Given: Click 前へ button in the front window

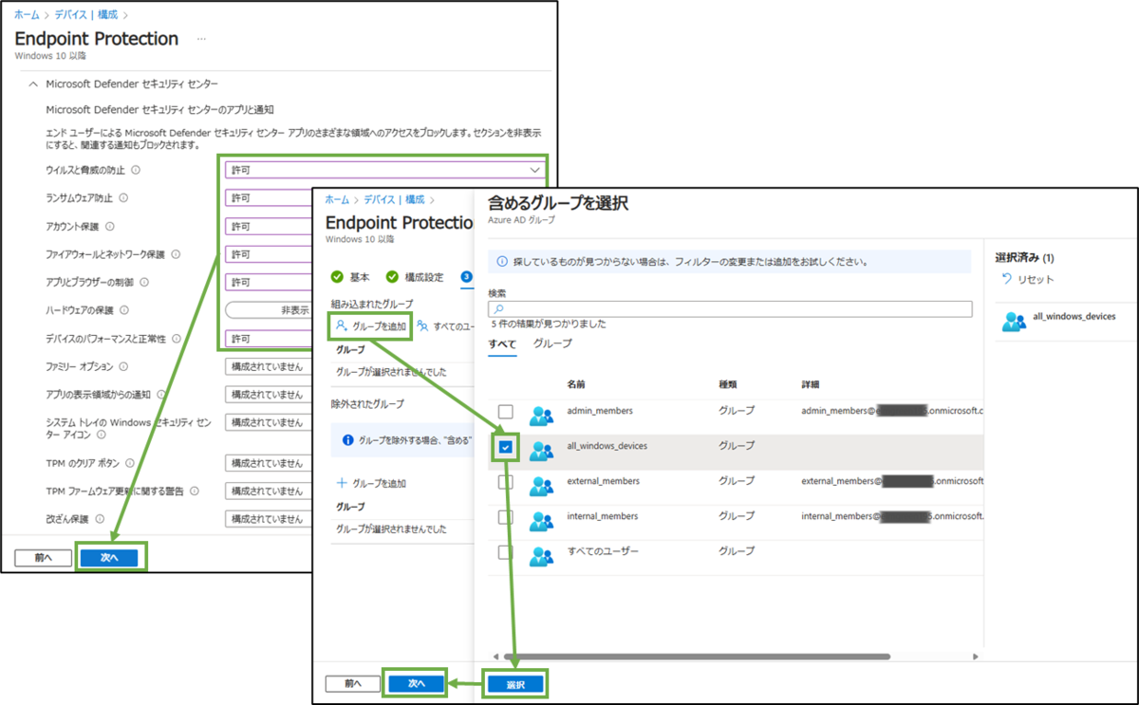Looking at the screenshot, I should coord(352,683).
